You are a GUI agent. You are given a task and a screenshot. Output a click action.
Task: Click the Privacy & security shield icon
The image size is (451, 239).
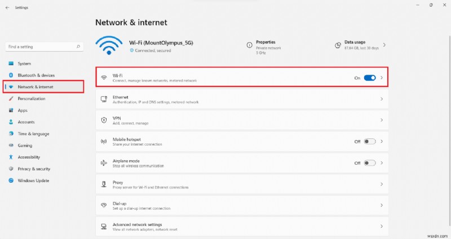tap(11, 169)
